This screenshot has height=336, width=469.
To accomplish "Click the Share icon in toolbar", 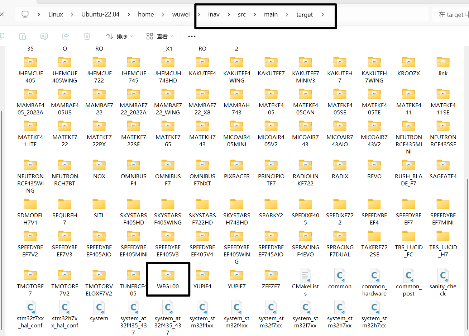I will coord(66,36).
